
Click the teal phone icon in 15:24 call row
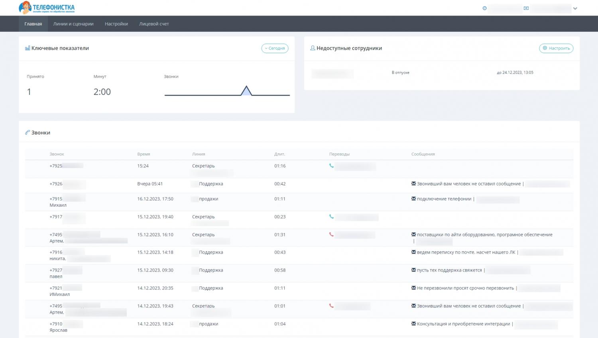point(331,166)
